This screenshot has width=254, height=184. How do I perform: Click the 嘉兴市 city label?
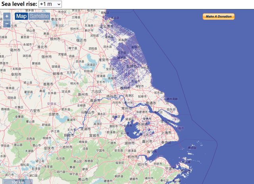coord(147,141)
